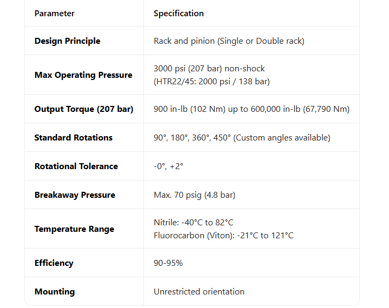Viewport: 389px width, 308px height.
Task: Select the Temperature Range label
Action: click(x=74, y=229)
